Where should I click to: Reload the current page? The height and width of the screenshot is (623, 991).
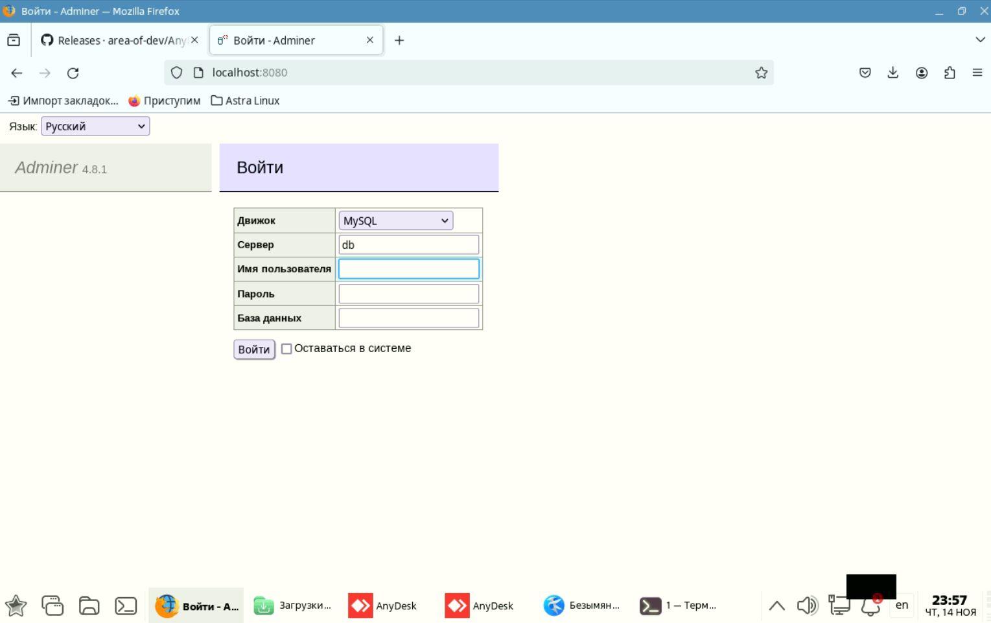pyautogui.click(x=73, y=73)
